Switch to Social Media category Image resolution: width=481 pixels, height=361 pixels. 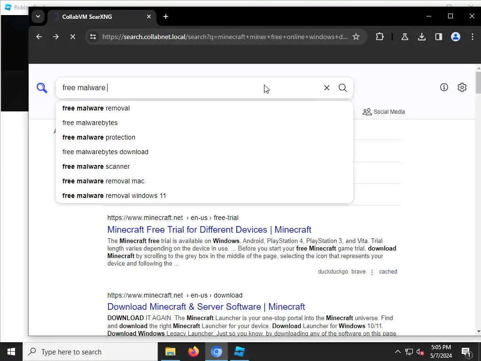pyautogui.click(x=384, y=112)
